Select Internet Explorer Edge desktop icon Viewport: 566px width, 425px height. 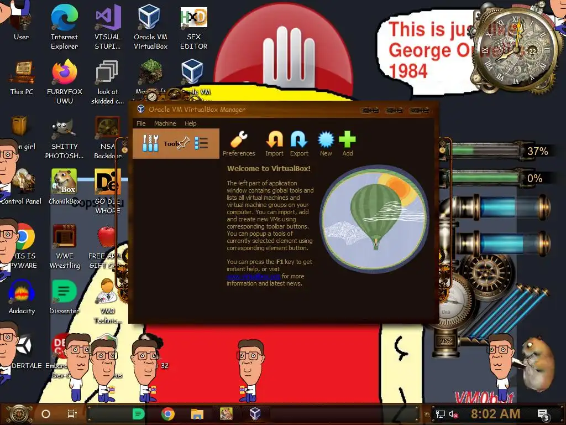(x=64, y=27)
